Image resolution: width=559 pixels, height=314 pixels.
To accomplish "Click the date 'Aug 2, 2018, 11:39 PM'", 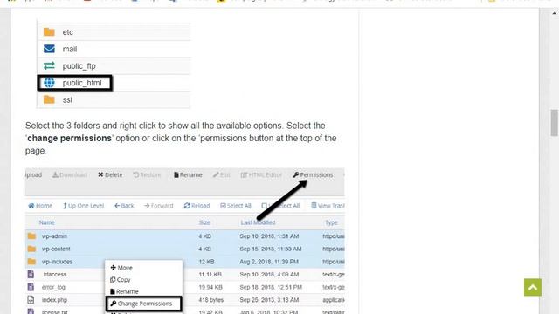I will [x=269, y=262].
